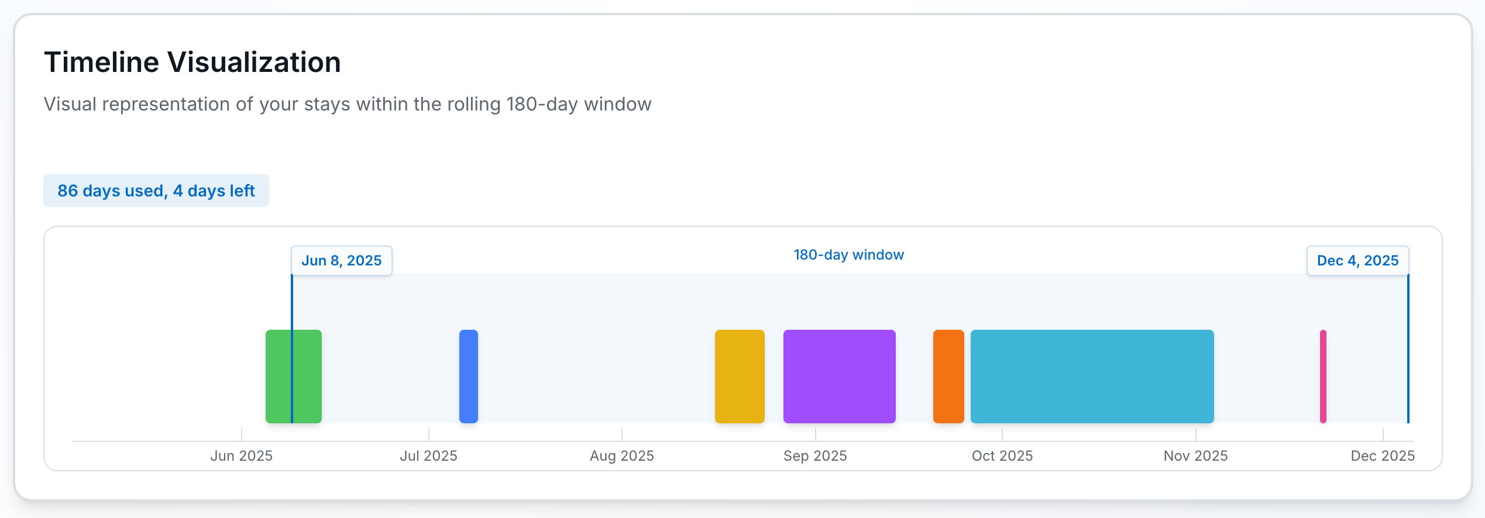Click the Nov 2025 axis label

point(1195,456)
